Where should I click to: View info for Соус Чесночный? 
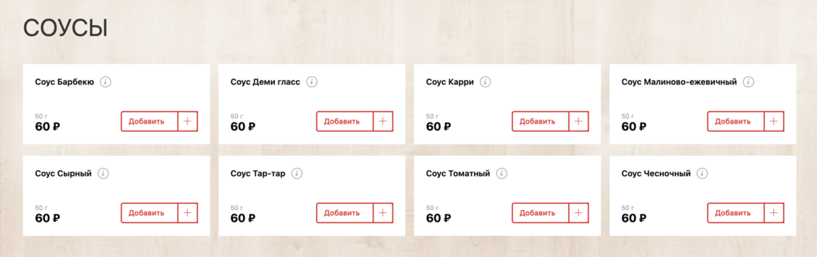702,173
